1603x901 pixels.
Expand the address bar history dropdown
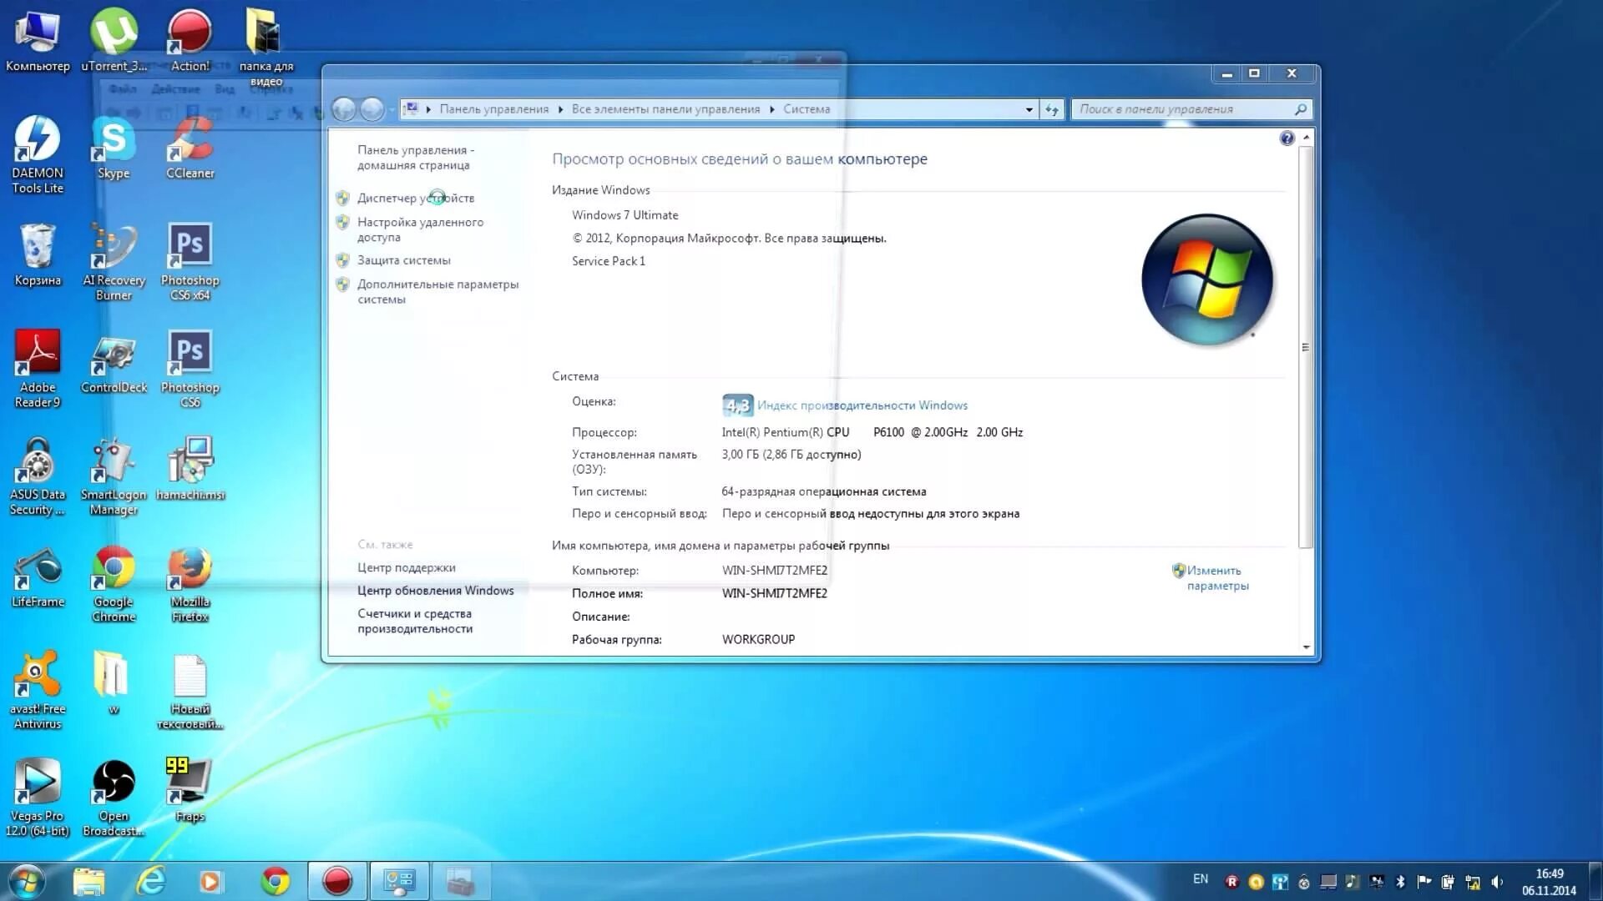click(x=1029, y=109)
